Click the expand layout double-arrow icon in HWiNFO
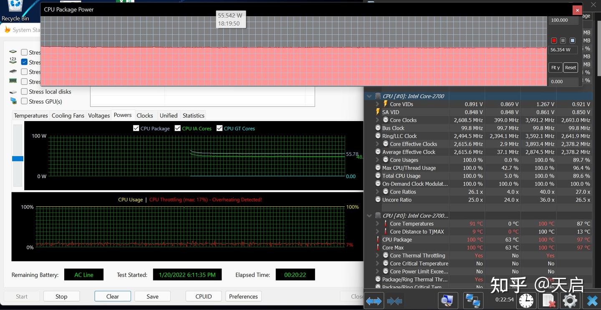Screen dimensions: 601x310 [x=374, y=301]
